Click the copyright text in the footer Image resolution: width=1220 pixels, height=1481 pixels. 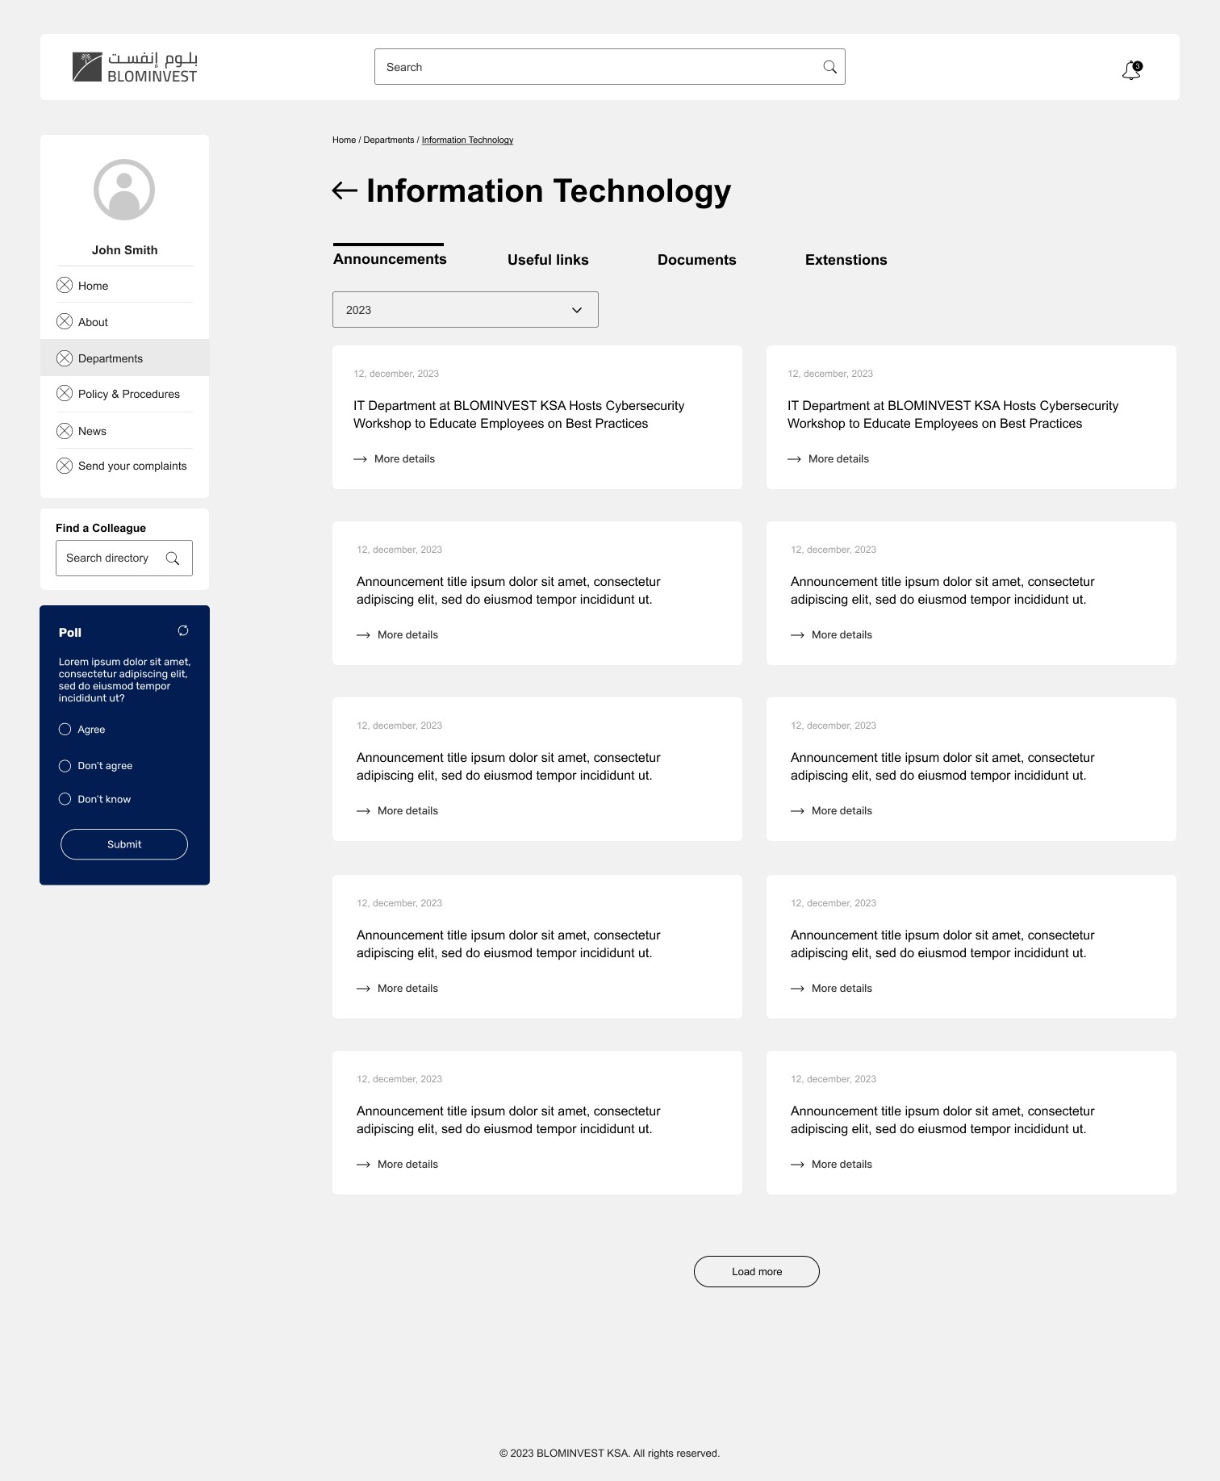[x=610, y=1454]
